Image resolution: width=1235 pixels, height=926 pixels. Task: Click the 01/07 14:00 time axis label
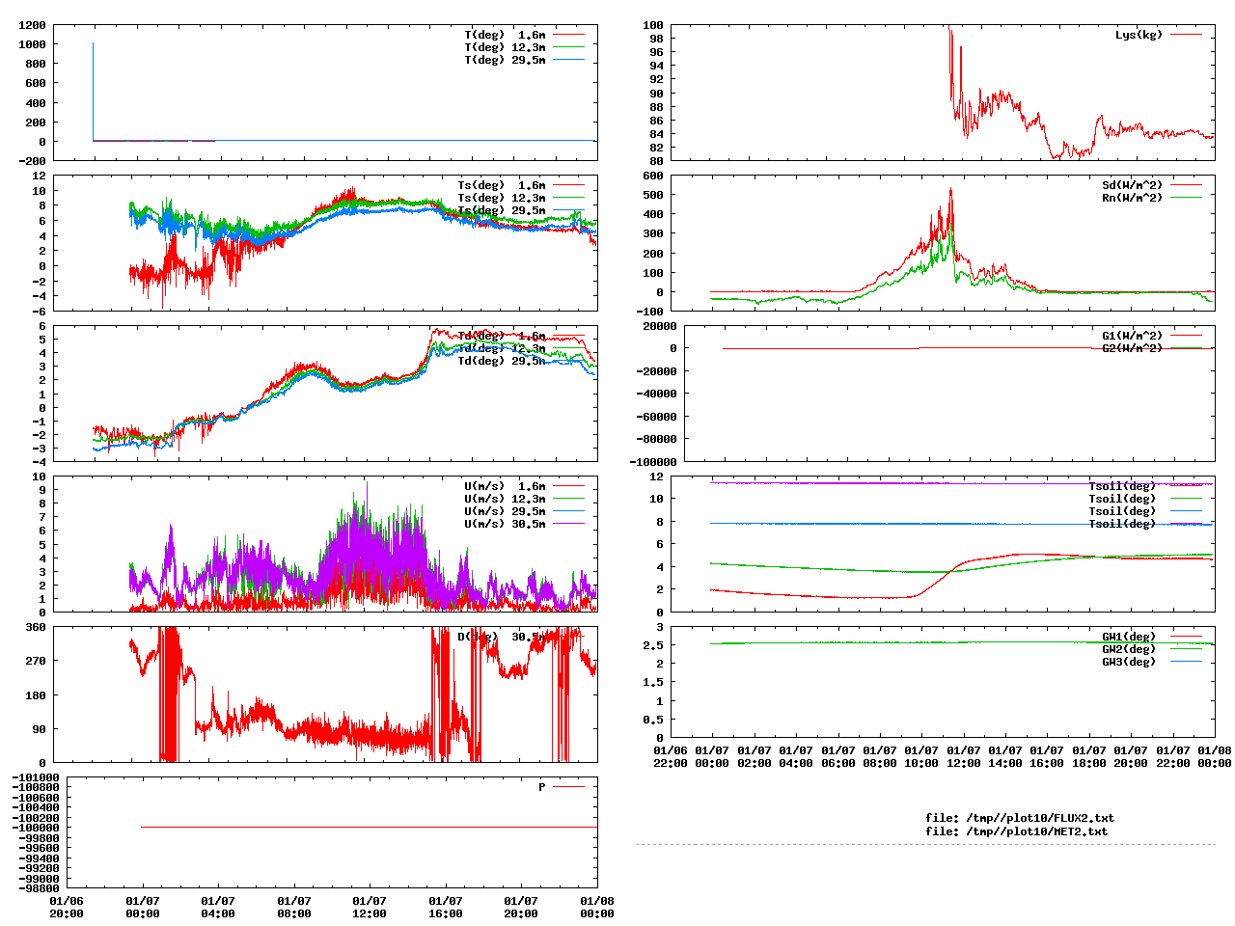tap(1005, 756)
